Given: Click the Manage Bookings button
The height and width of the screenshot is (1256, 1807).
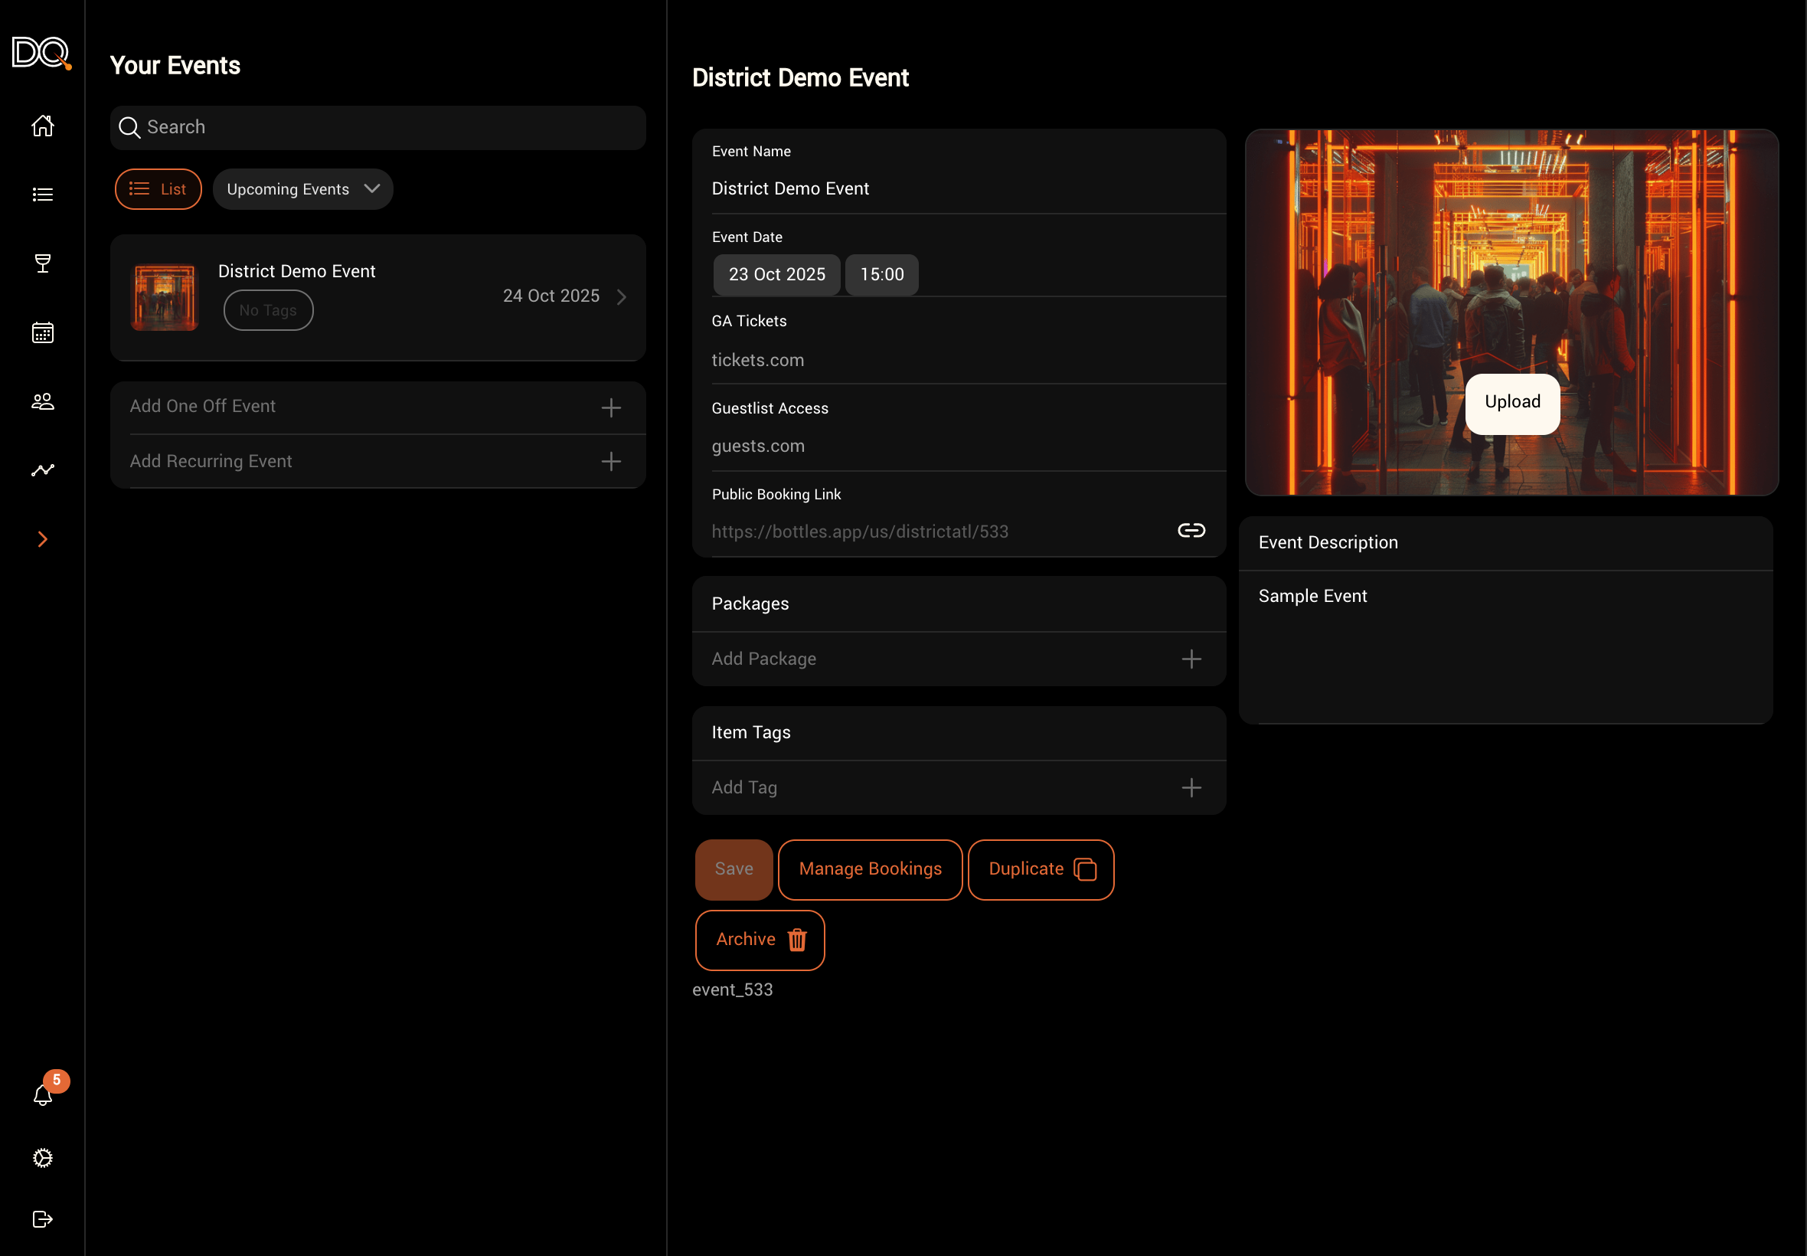Looking at the screenshot, I should (x=870, y=868).
